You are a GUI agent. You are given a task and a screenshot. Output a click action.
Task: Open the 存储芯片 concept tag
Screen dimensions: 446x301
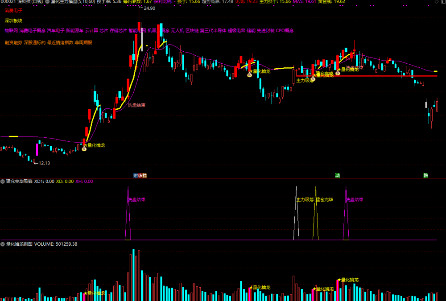pyautogui.click(x=118, y=30)
